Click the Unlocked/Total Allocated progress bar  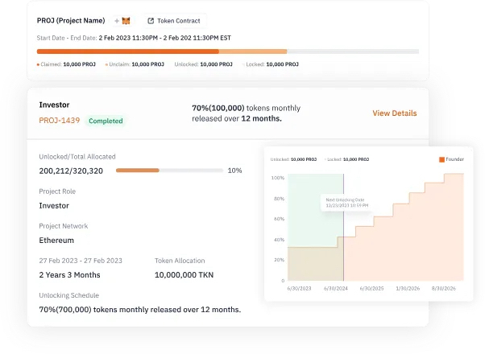(x=169, y=171)
